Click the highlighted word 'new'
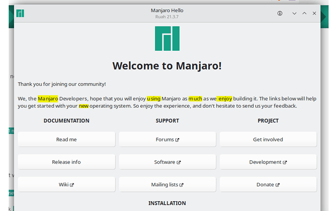This screenshot has width=334, height=211. (x=84, y=106)
